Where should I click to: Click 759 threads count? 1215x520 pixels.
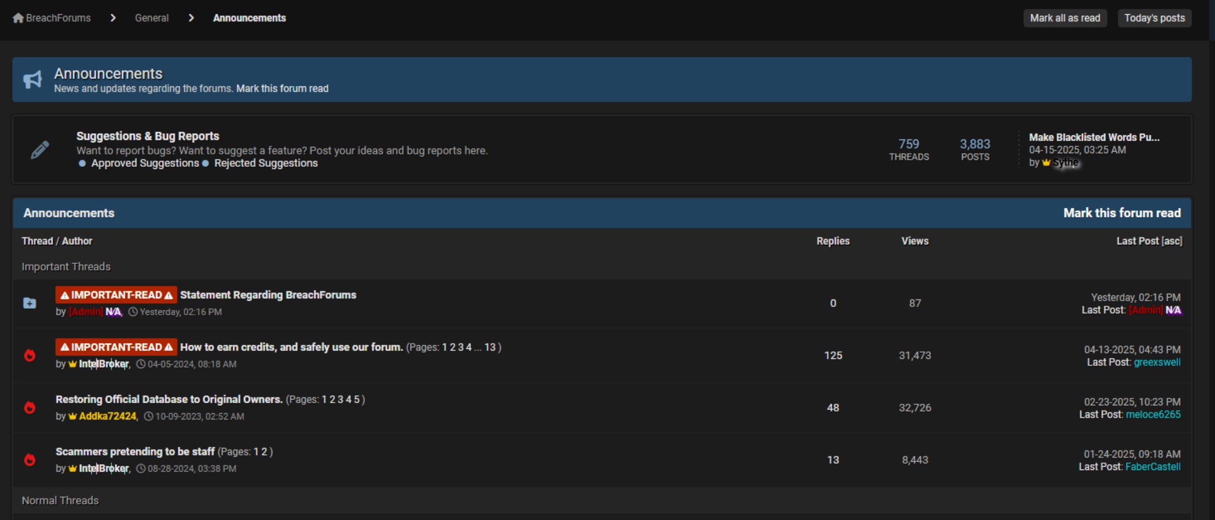(909, 144)
